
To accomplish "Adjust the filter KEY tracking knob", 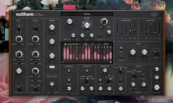I will point(91,35).
